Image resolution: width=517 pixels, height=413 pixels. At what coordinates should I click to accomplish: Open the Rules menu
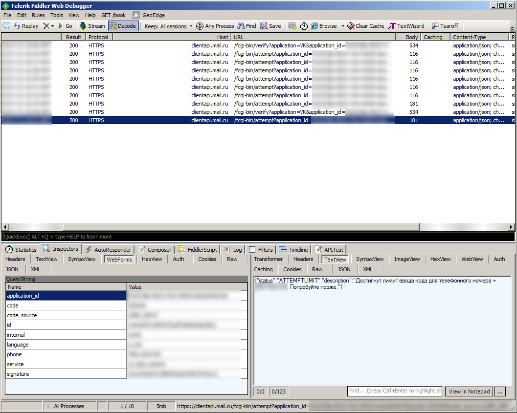38,15
